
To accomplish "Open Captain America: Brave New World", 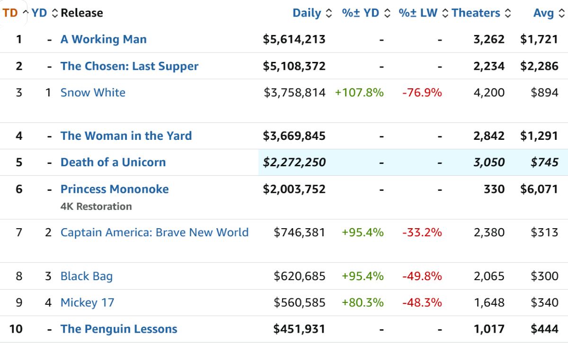I will coord(154,232).
